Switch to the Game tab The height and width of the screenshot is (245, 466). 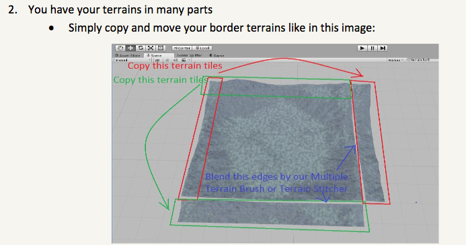click(x=217, y=56)
